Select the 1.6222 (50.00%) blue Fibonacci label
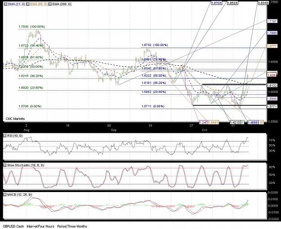 (154, 76)
